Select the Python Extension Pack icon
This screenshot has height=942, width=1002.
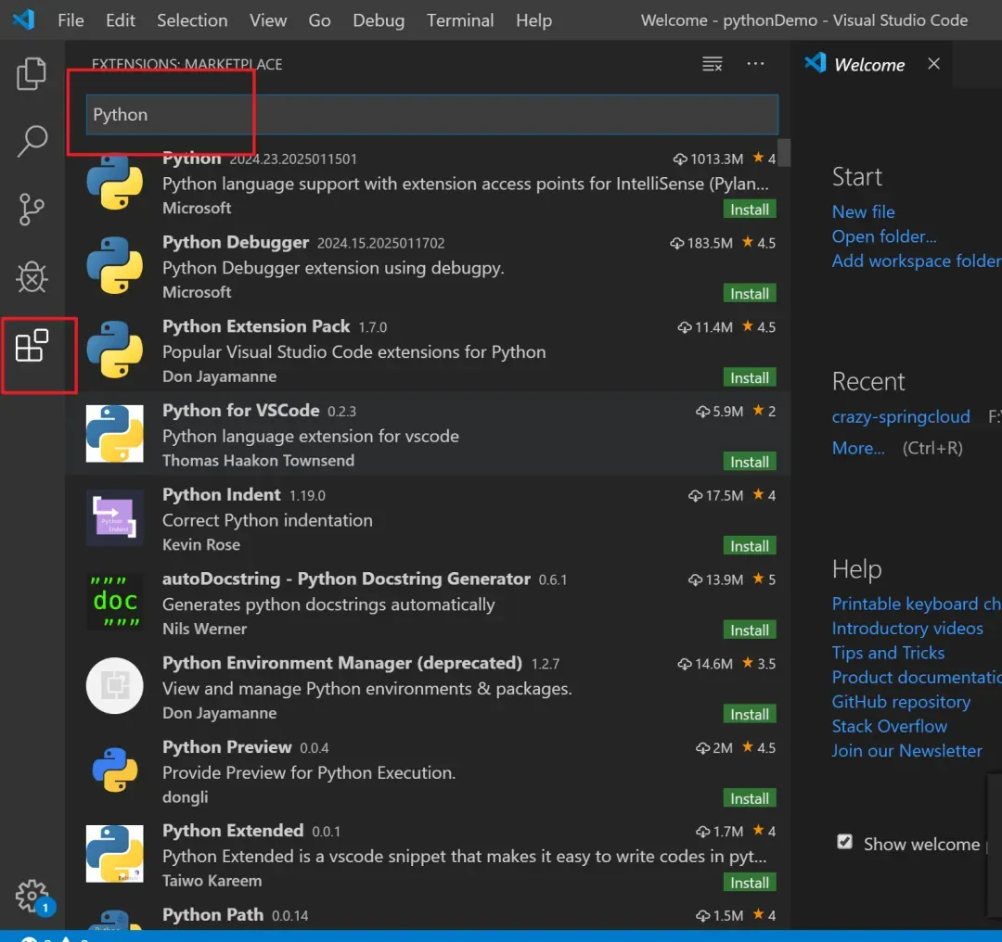point(115,350)
